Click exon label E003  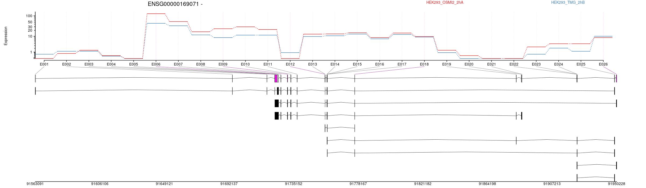(x=89, y=64)
